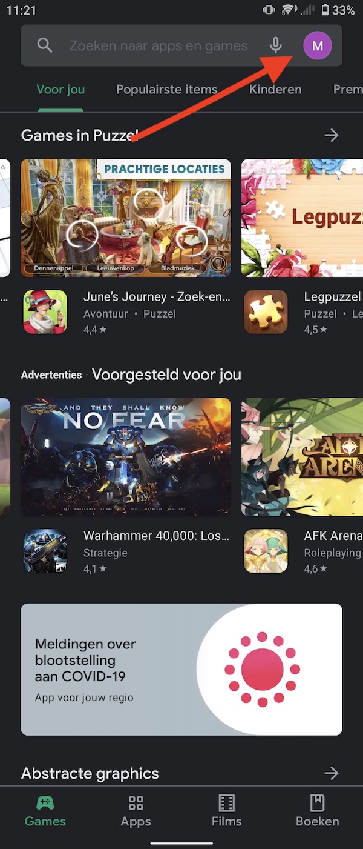Viewport: 363px width, 849px height.
Task: Tap the magnifying glass search icon
Action: [45, 45]
